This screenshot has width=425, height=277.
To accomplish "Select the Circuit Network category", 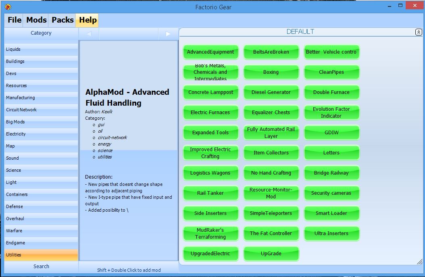I will (41, 110).
